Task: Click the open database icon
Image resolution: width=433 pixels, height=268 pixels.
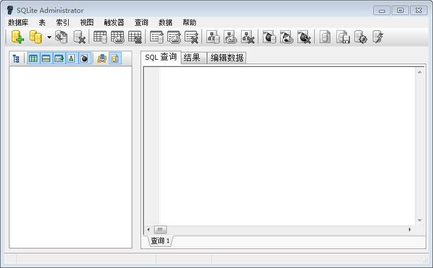Action: coord(36,37)
